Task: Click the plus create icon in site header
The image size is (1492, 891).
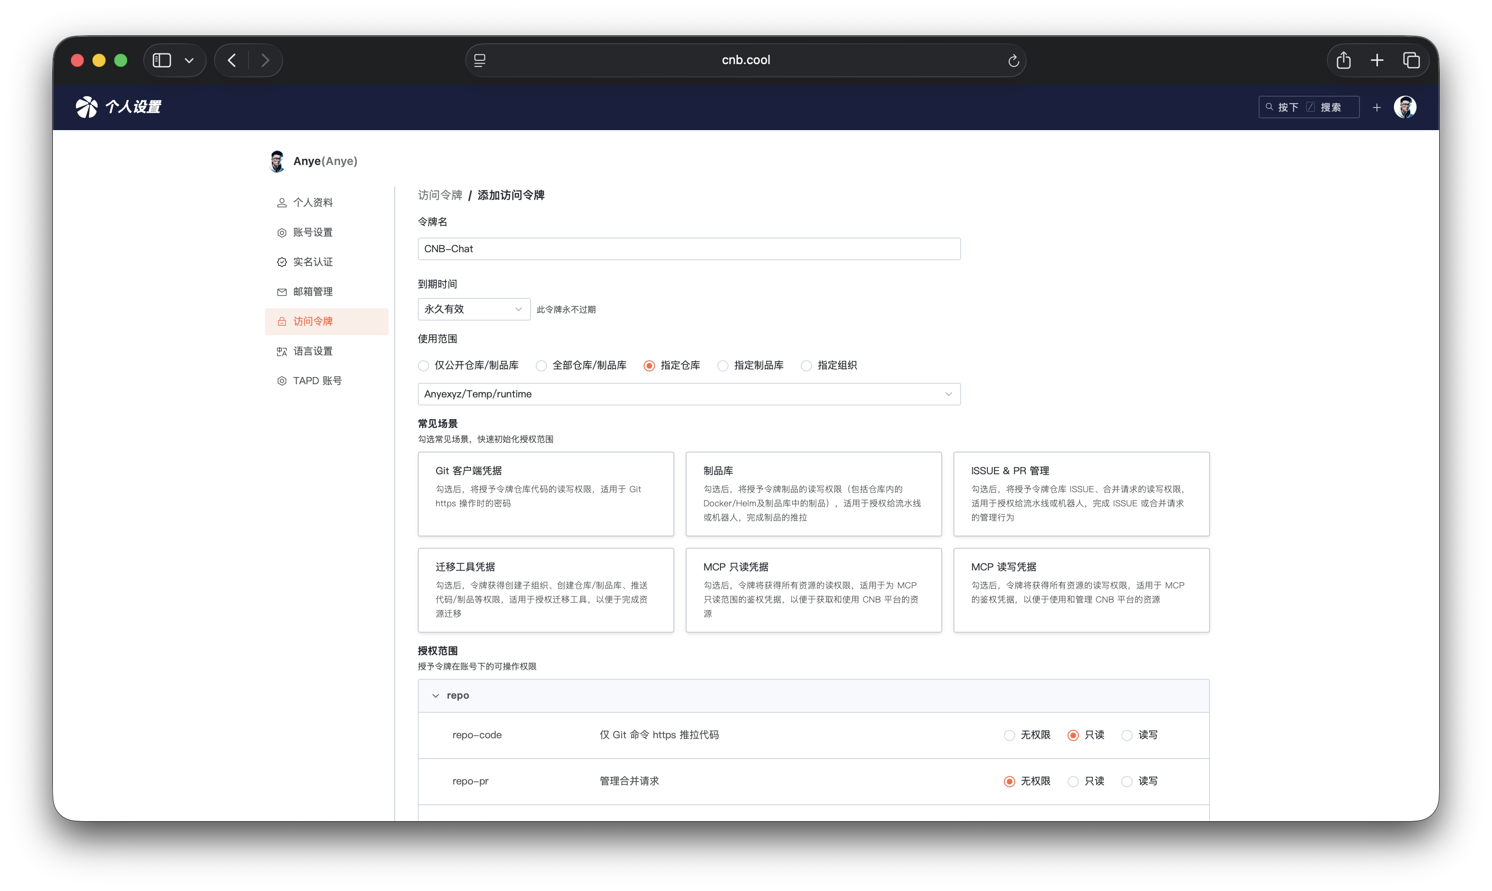Action: point(1377,107)
